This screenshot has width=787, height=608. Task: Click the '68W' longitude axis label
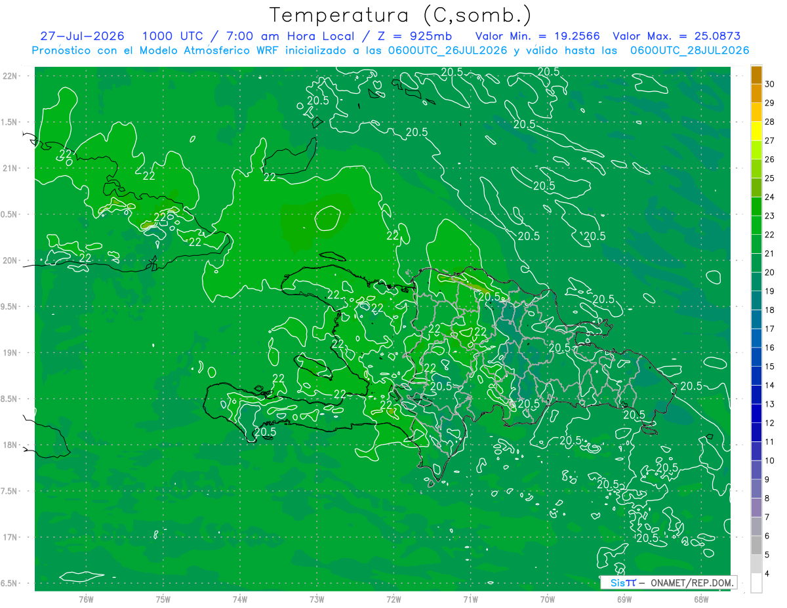tap(700, 599)
